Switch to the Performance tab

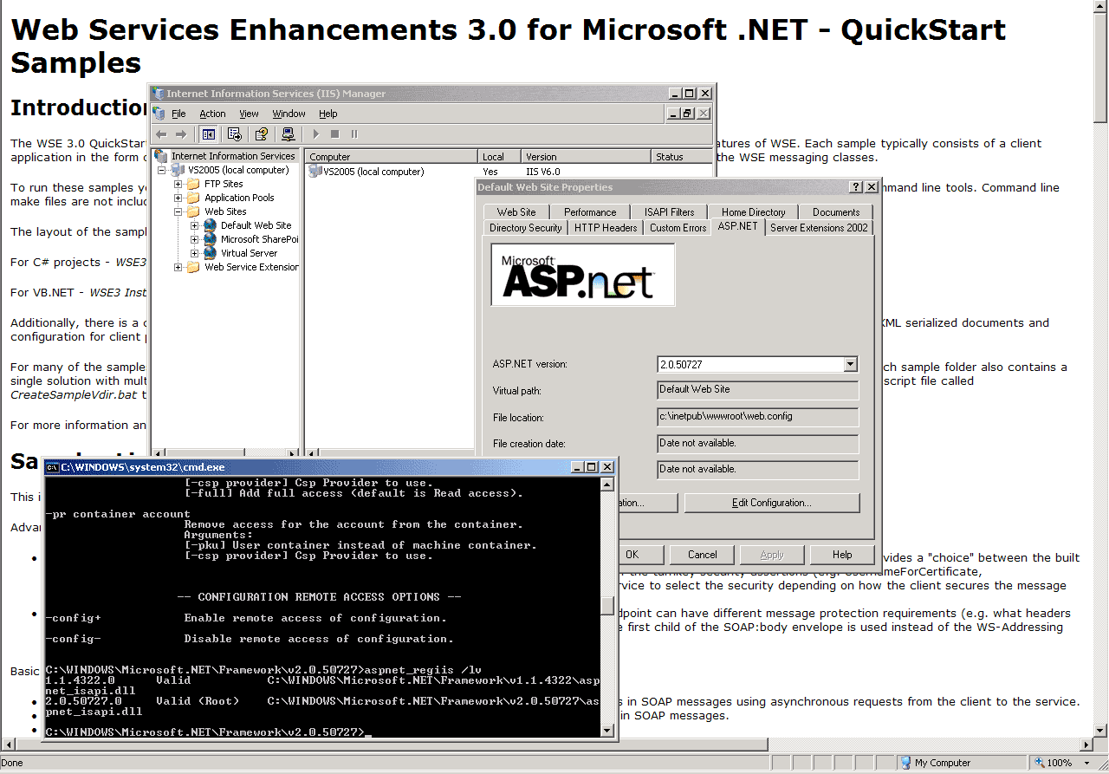tap(590, 211)
